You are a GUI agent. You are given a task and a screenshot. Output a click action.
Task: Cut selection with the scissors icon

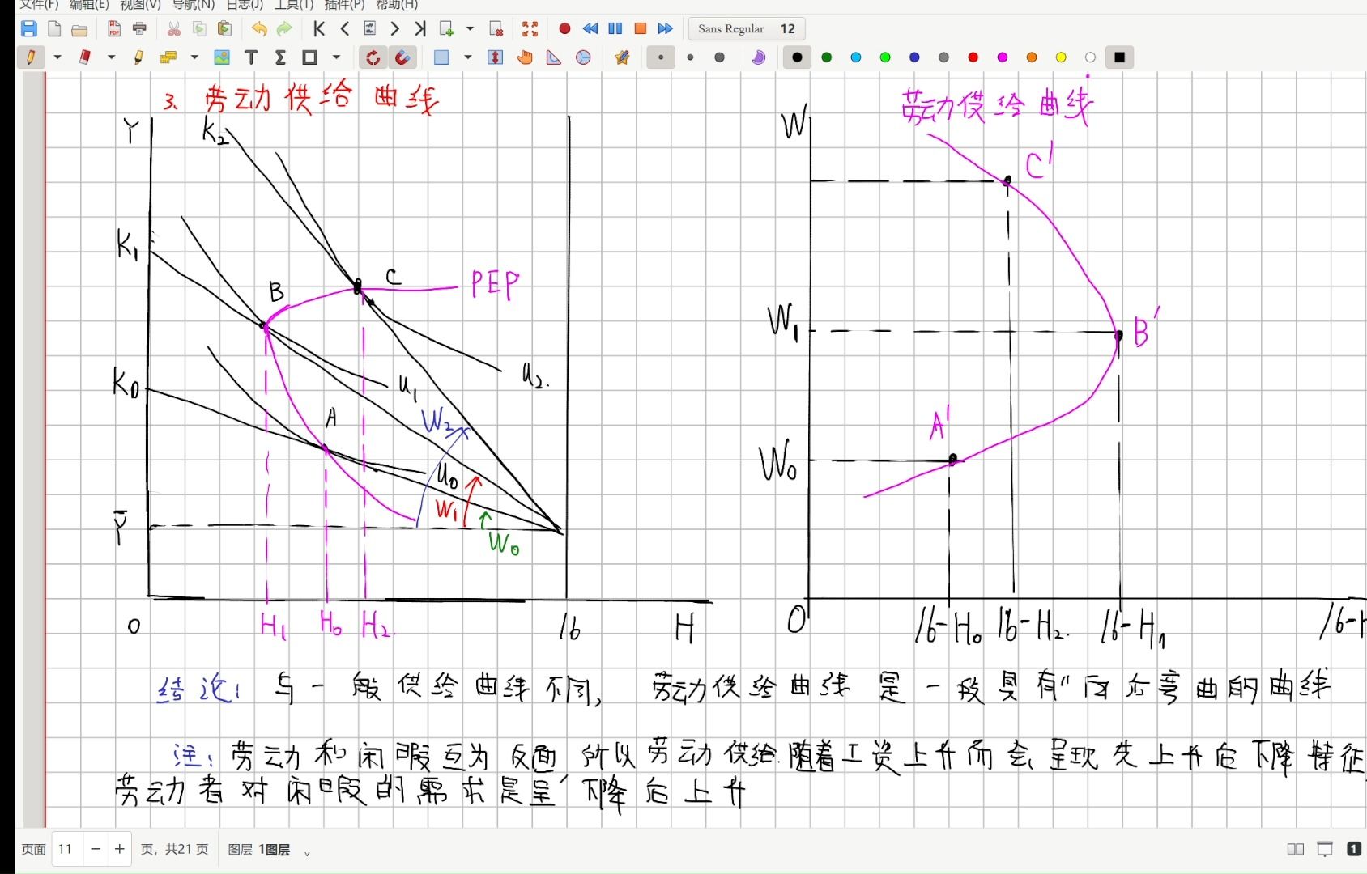click(x=174, y=29)
